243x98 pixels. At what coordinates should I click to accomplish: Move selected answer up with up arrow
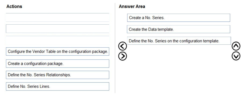tap(236, 46)
